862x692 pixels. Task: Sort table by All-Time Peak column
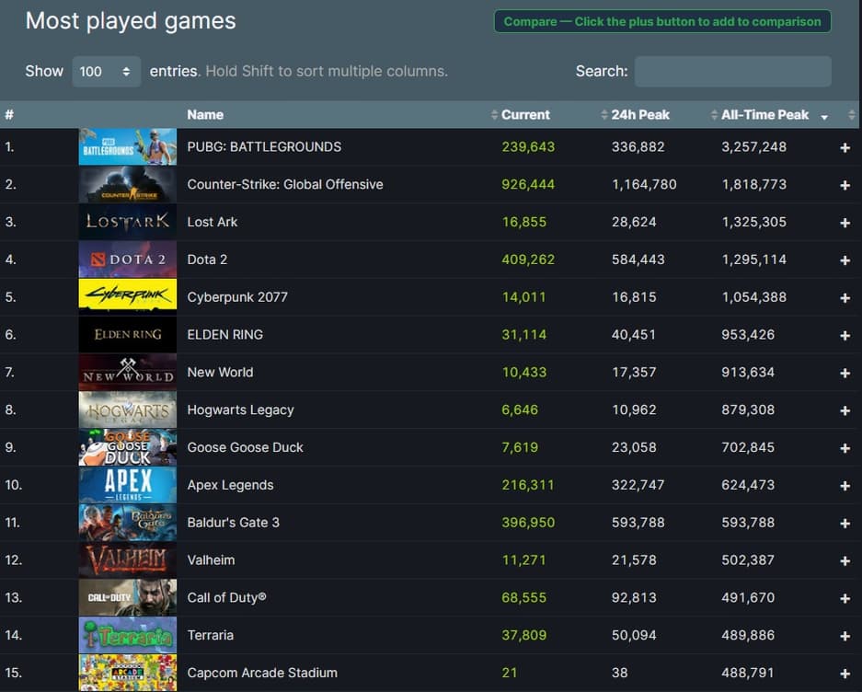click(x=764, y=114)
